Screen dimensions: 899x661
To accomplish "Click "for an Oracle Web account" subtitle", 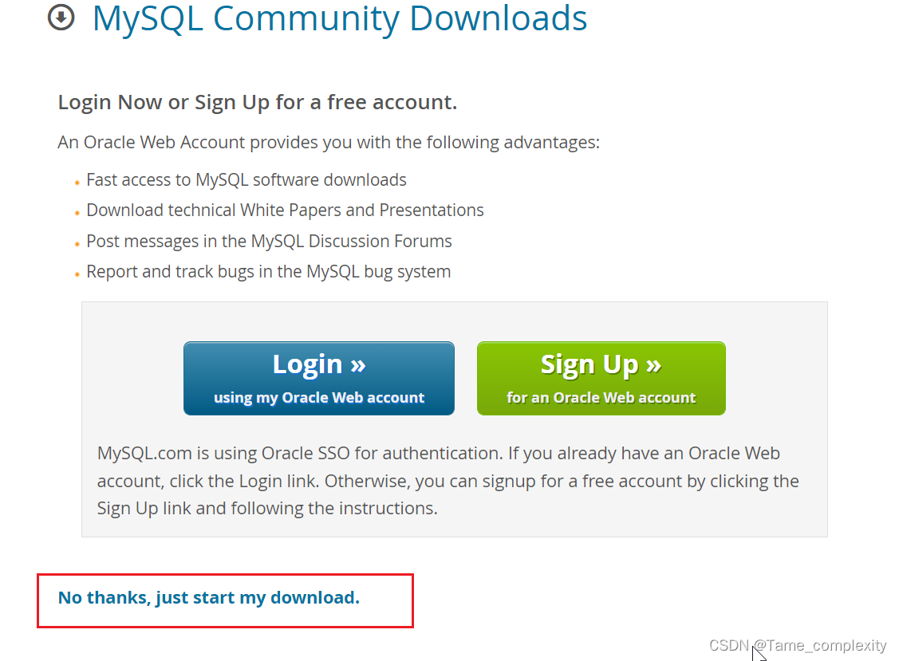I will (601, 397).
